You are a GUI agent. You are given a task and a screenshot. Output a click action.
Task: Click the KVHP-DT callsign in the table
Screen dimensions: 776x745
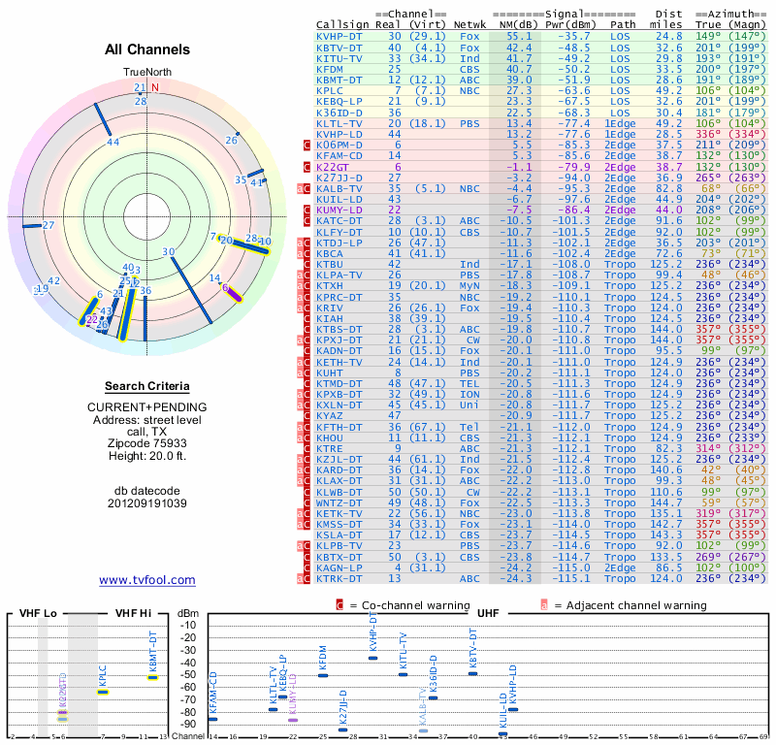(x=339, y=37)
